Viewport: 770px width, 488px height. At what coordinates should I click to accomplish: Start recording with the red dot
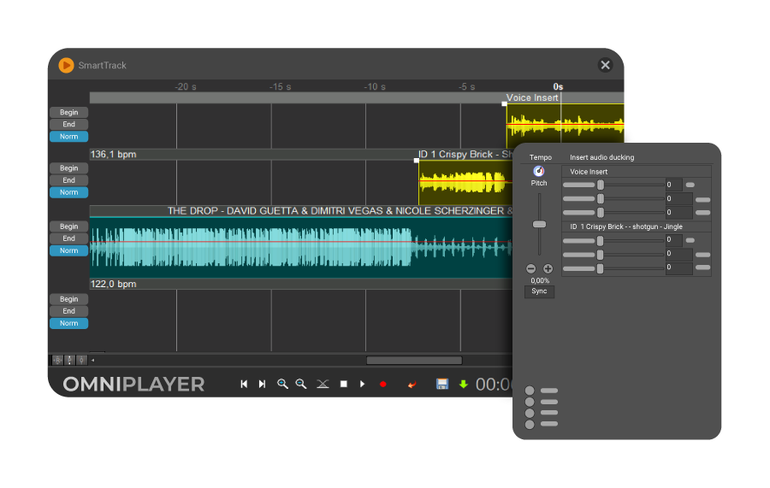click(383, 384)
